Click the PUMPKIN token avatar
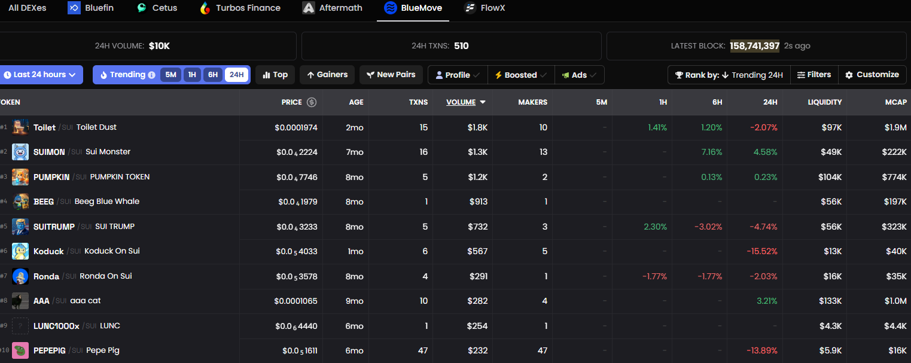This screenshot has height=363, width=911. [20, 177]
